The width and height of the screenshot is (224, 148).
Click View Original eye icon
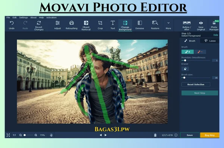click(x=201, y=23)
